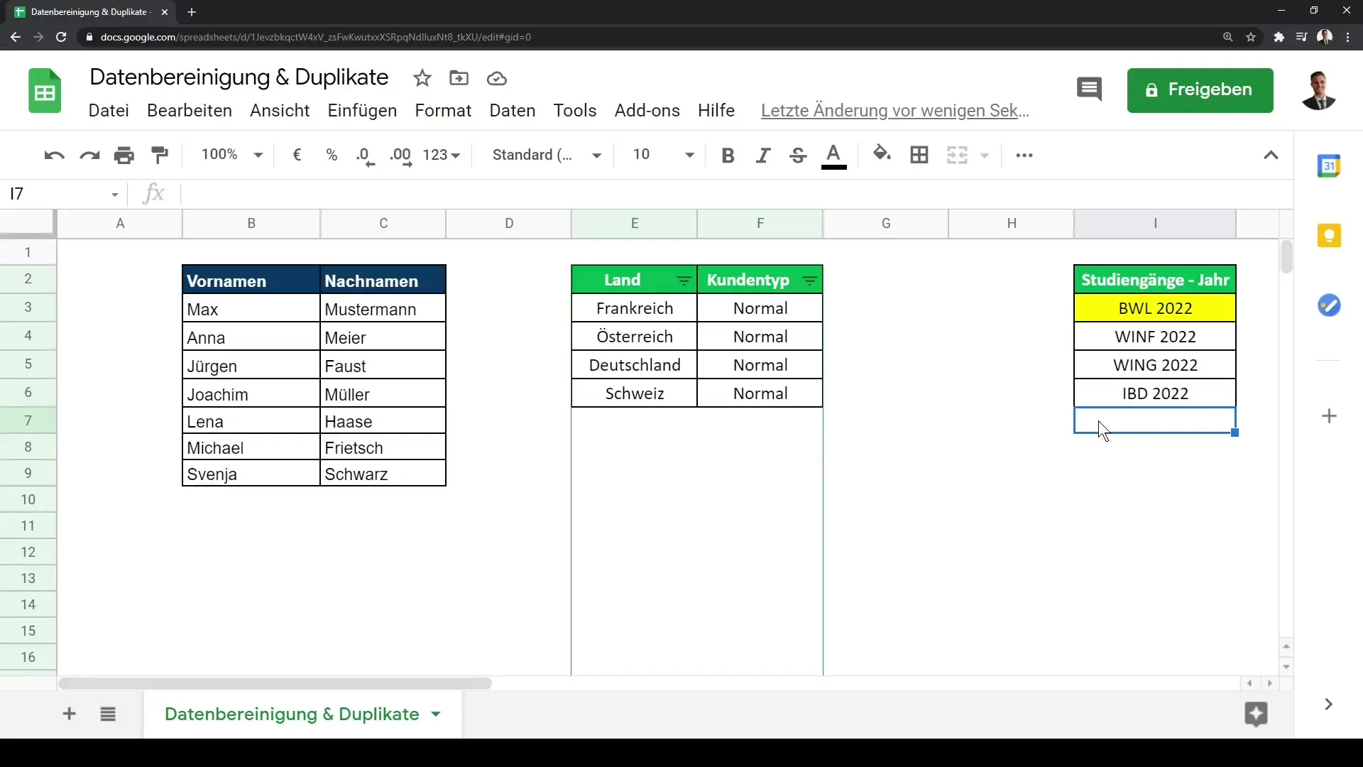Open the font size 10 dropdown
Viewport: 1363px width, 767px height.
tap(663, 155)
